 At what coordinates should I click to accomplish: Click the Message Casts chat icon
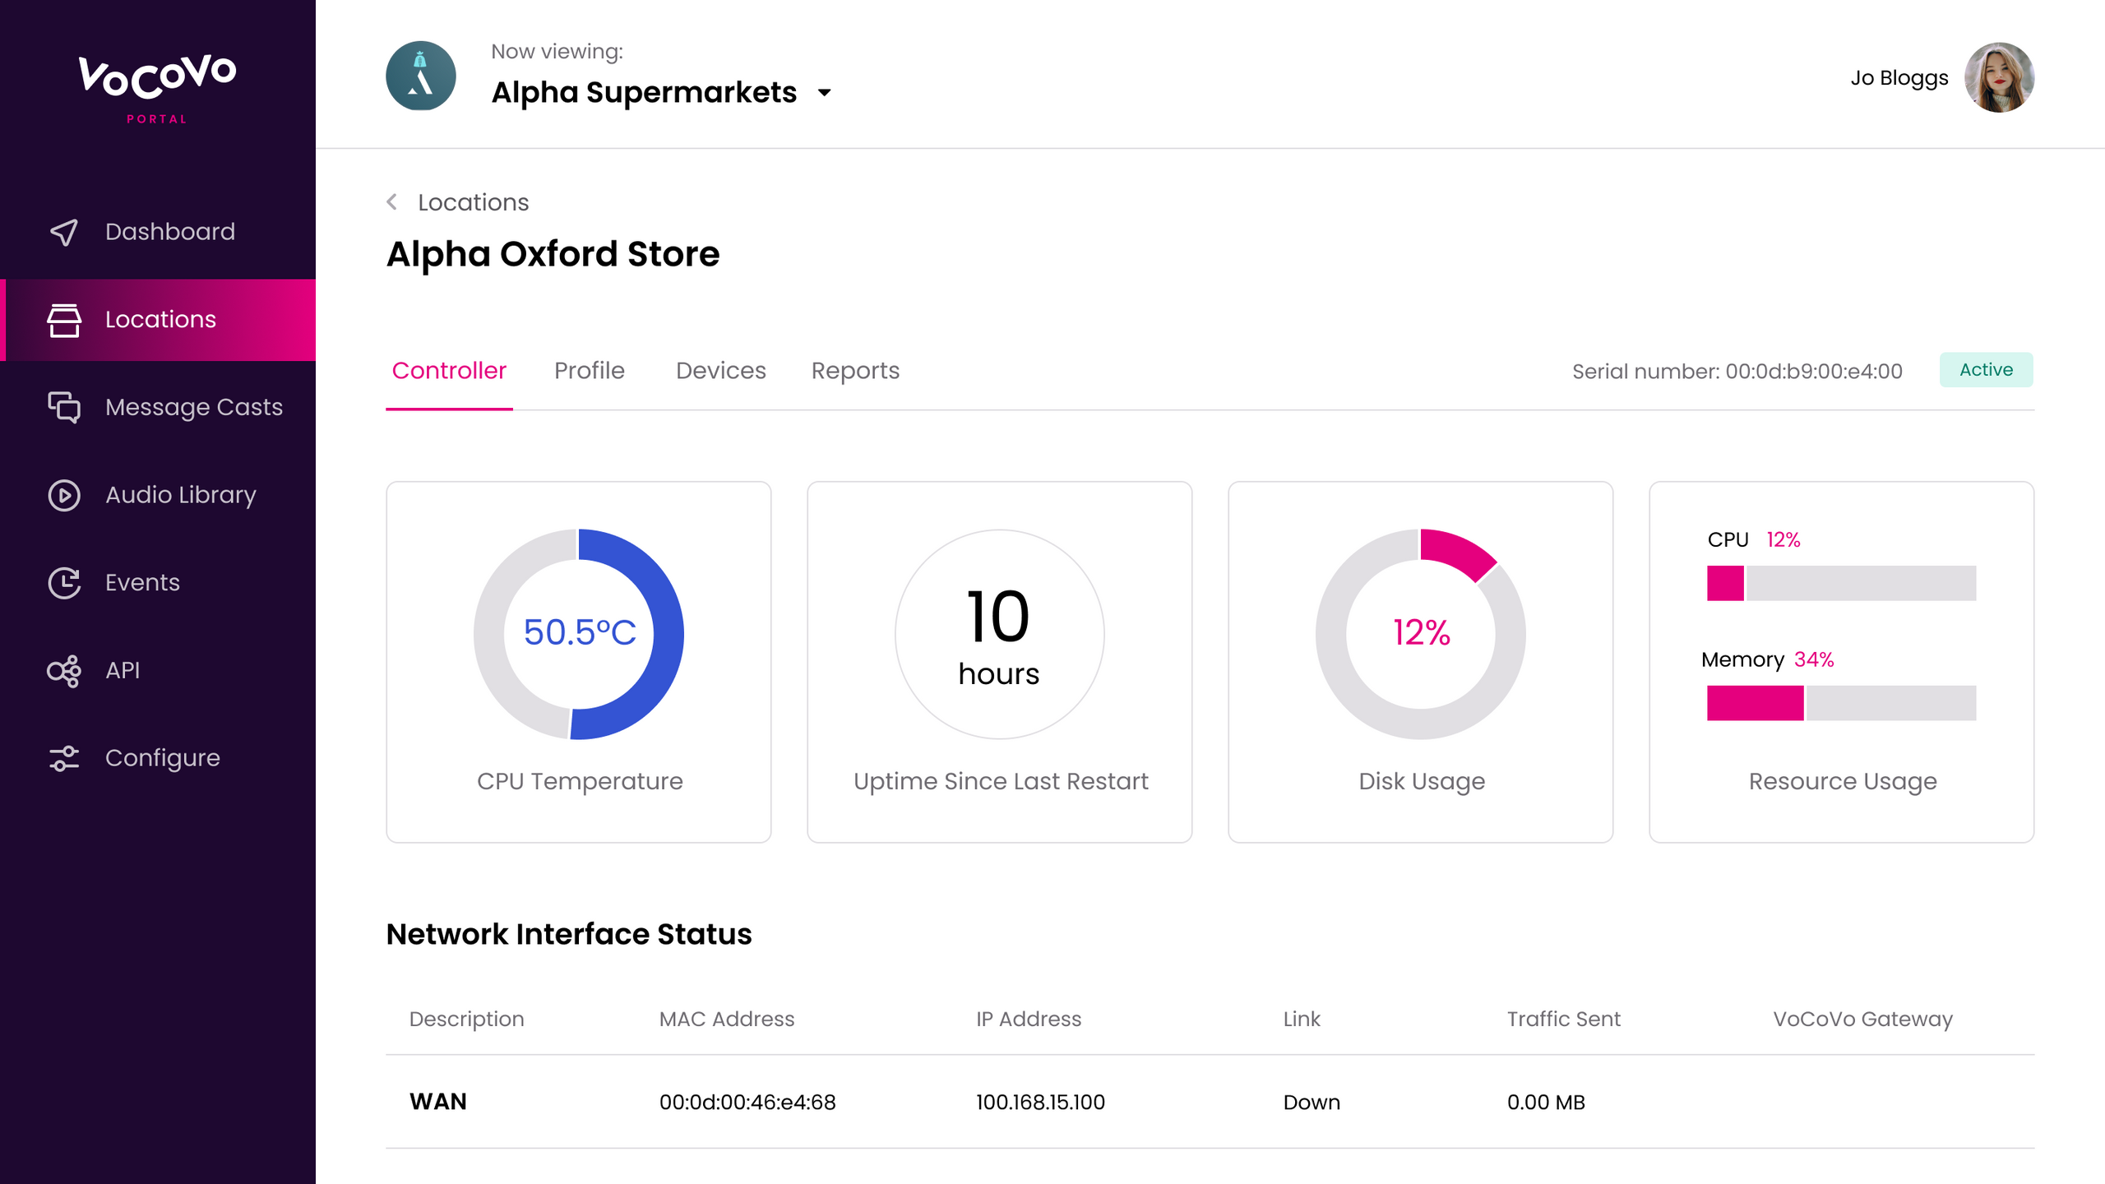coord(64,407)
